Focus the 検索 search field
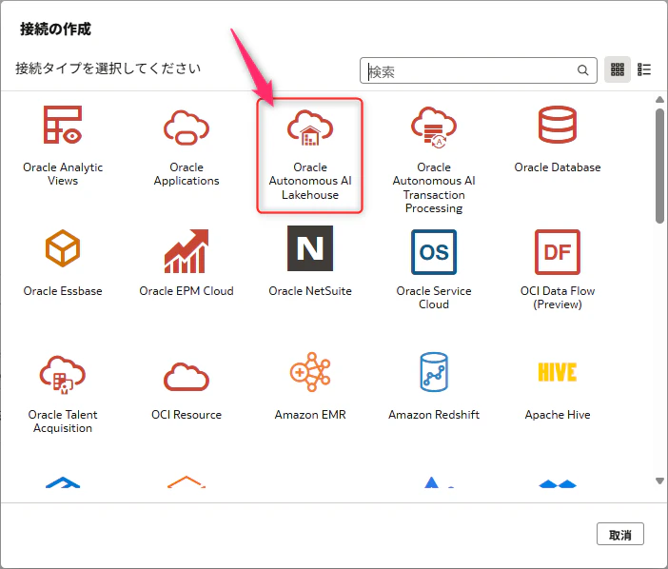668x569 pixels. [x=478, y=70]
